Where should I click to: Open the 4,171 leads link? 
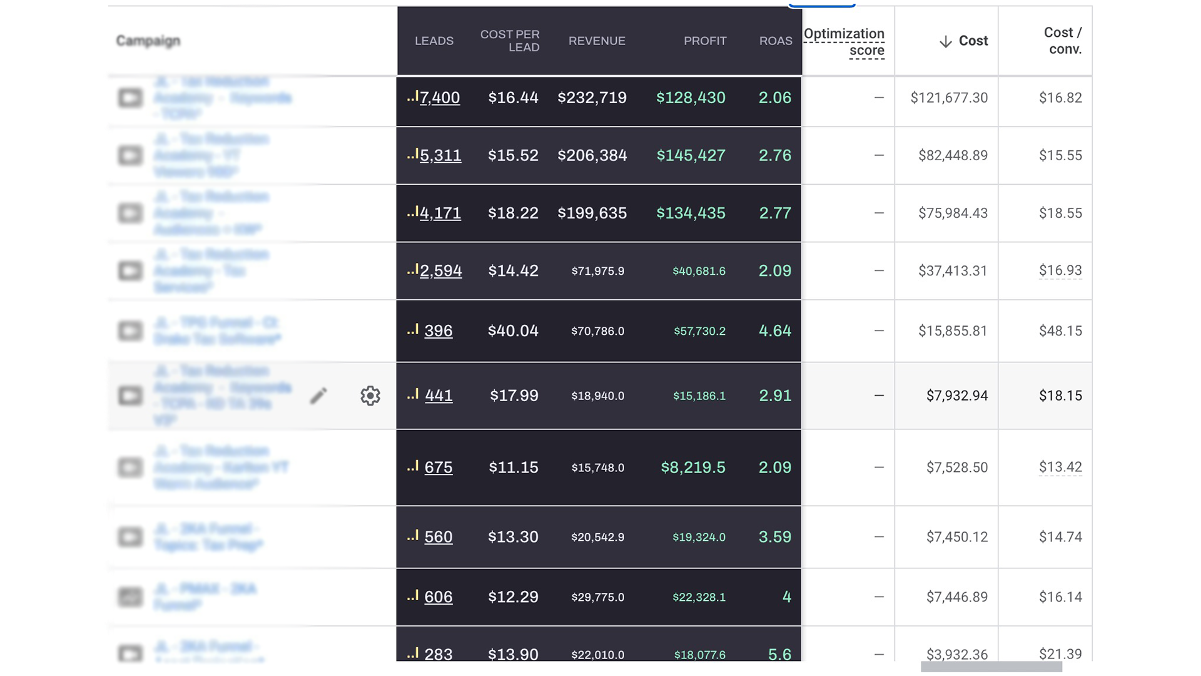(440, 213)
